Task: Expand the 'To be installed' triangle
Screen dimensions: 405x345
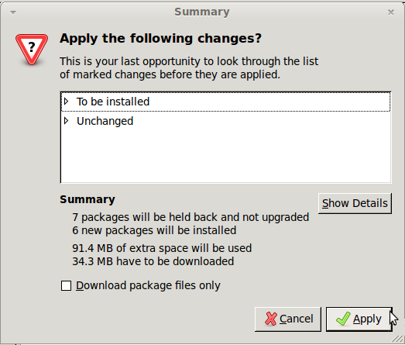Action: [x=67, y=101]
